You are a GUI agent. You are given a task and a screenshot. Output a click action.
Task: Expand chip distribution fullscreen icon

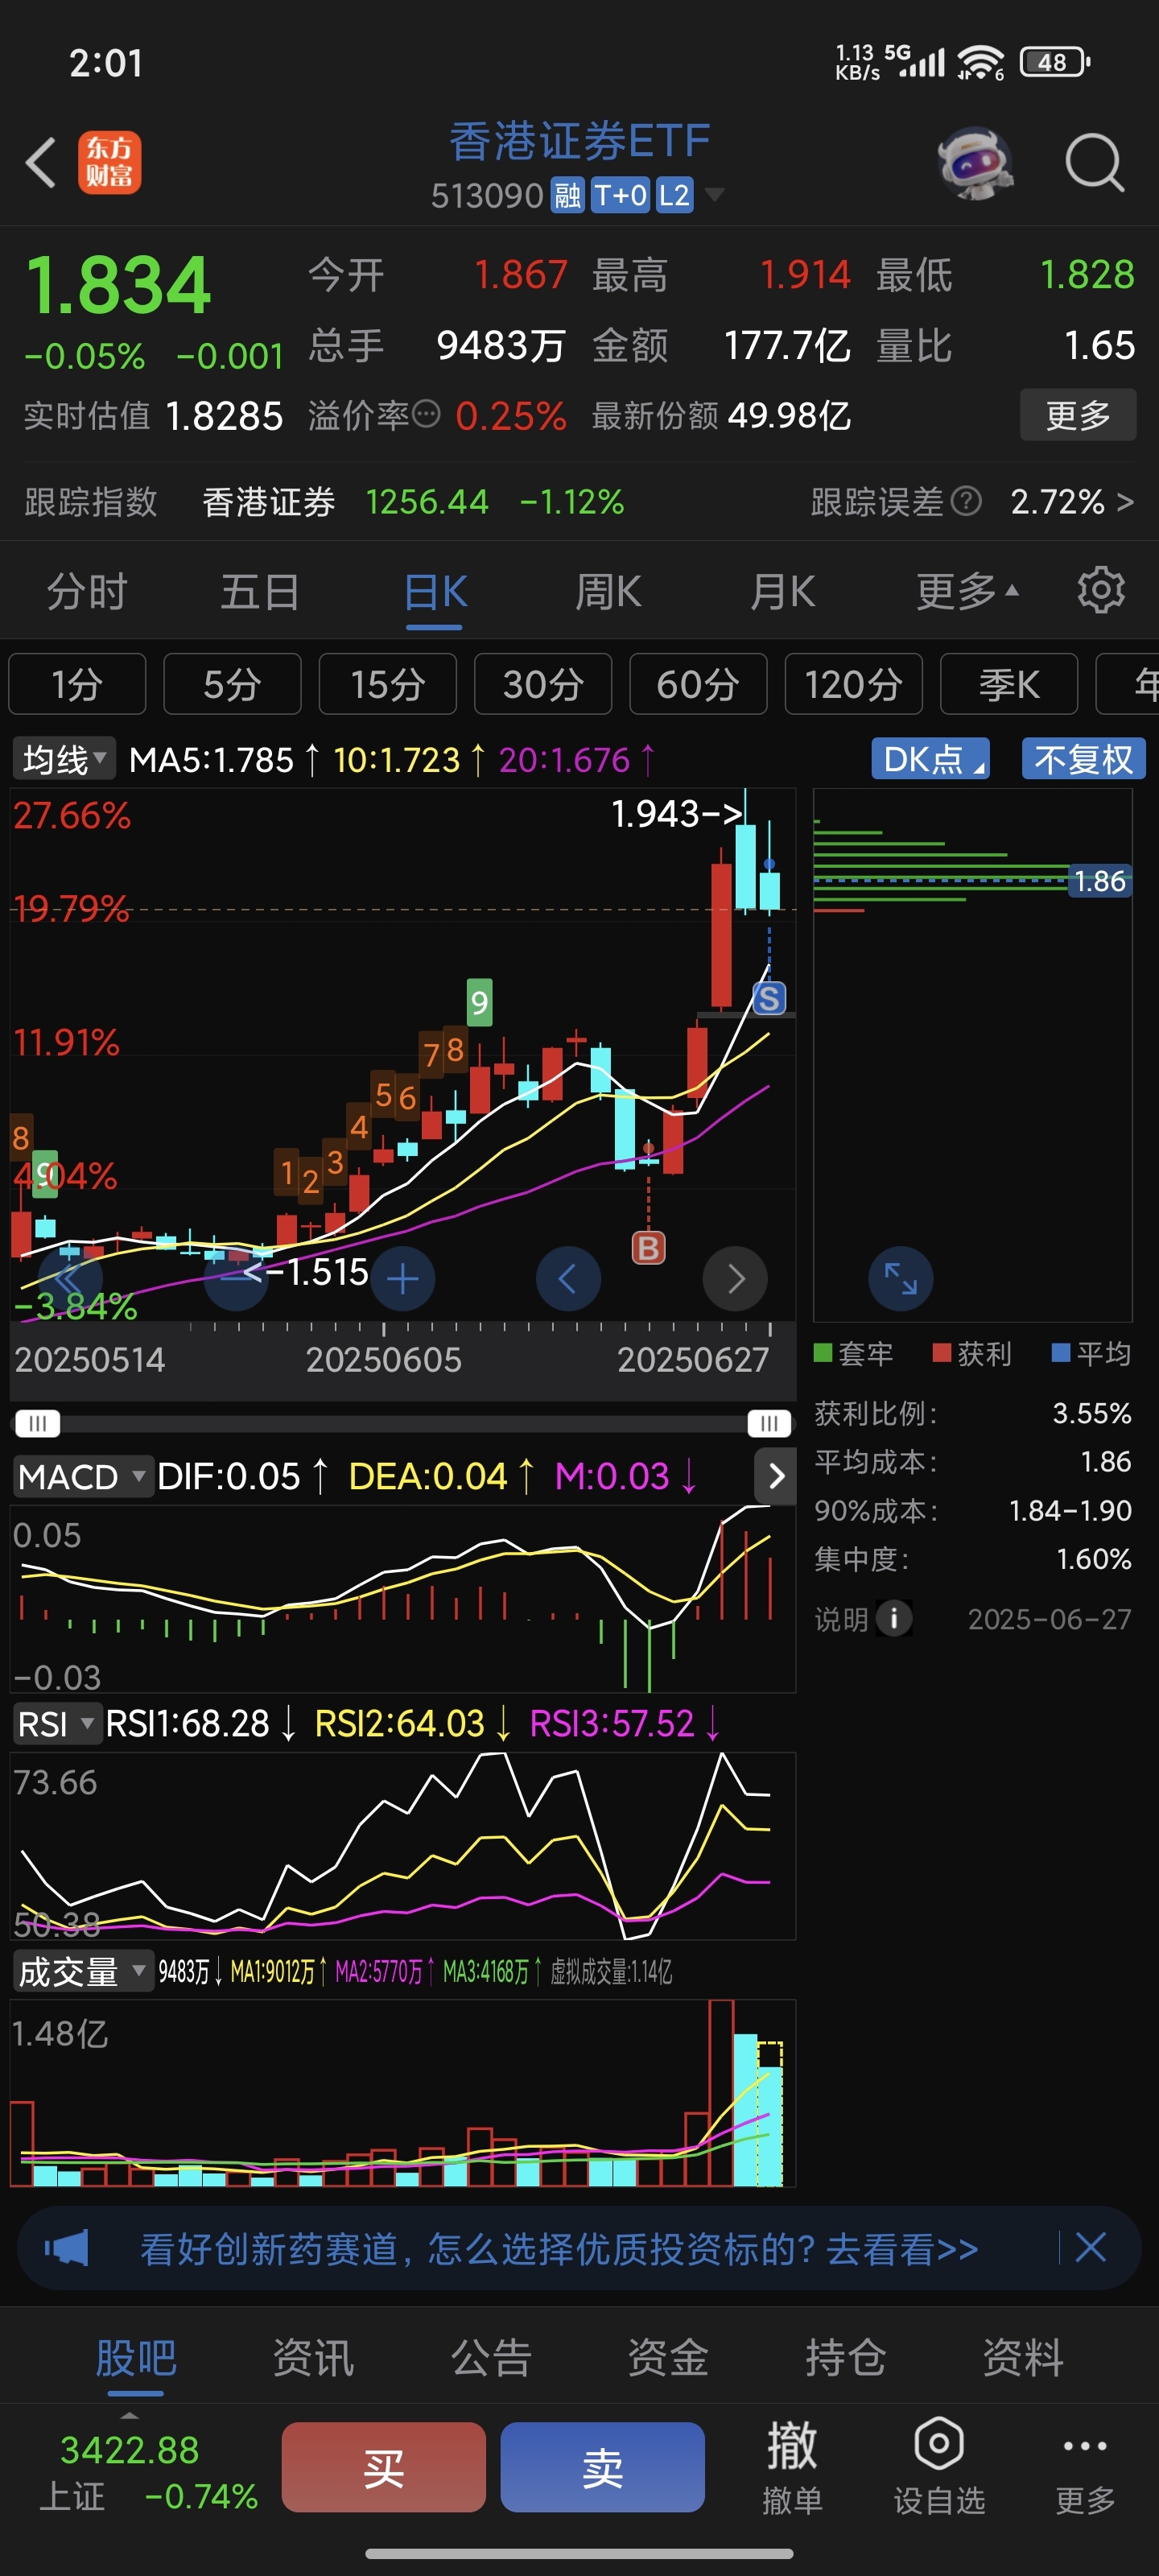click(x=900, y=1278)
